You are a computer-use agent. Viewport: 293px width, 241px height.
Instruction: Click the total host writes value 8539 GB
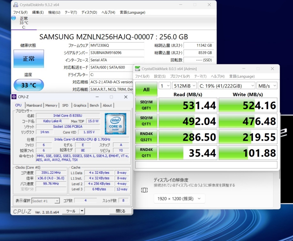click(199, 53)
